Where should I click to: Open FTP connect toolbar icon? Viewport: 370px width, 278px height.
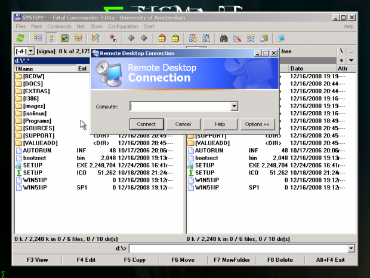pyautogui.click(x=193, y=38)
